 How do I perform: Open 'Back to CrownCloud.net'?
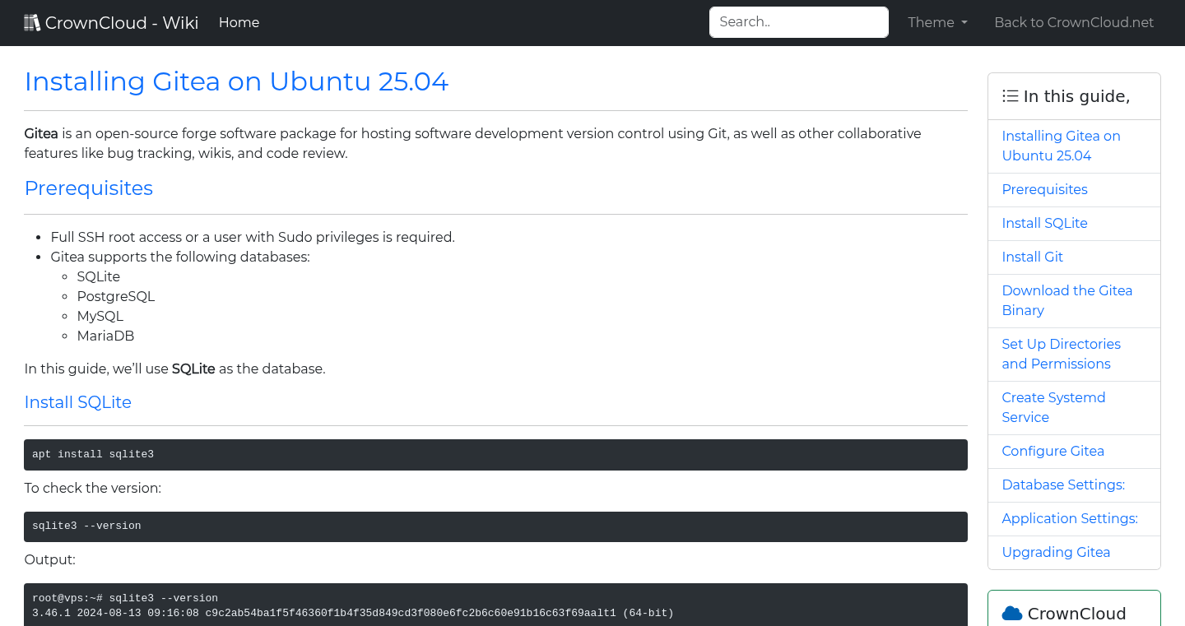point(1074,22)
